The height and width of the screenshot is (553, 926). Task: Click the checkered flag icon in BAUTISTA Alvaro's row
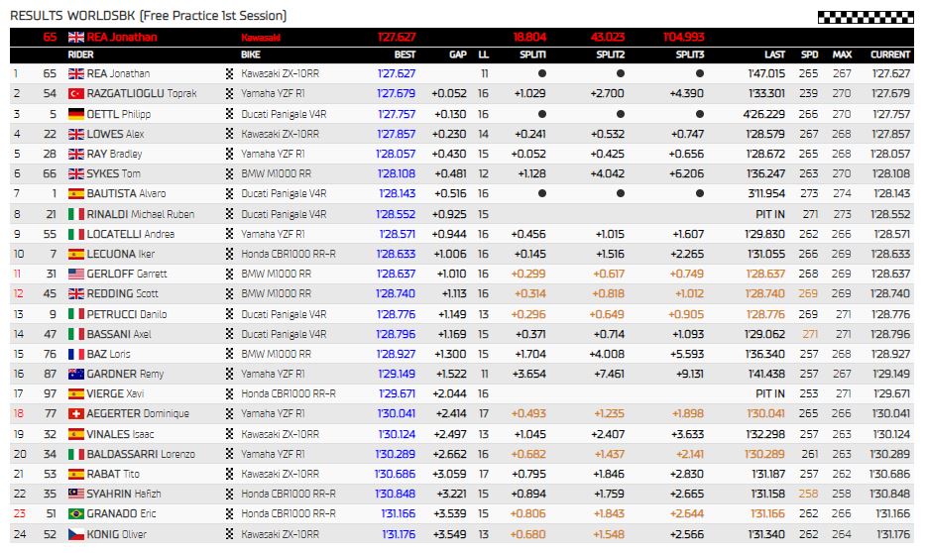231,194
